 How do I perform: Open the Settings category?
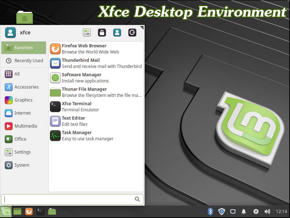24,152
